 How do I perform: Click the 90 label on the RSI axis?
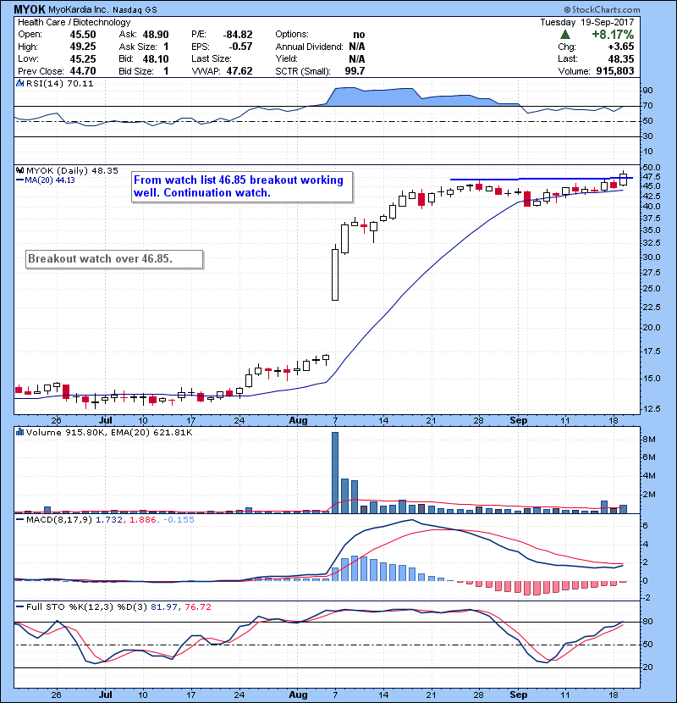click(x=648, y=91)
